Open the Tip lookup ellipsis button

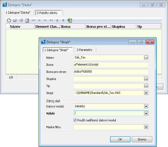tap(146, 86)
